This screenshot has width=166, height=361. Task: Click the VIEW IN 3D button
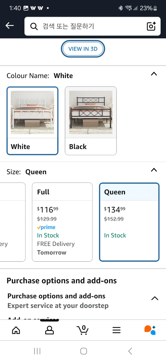pos(83,49)
